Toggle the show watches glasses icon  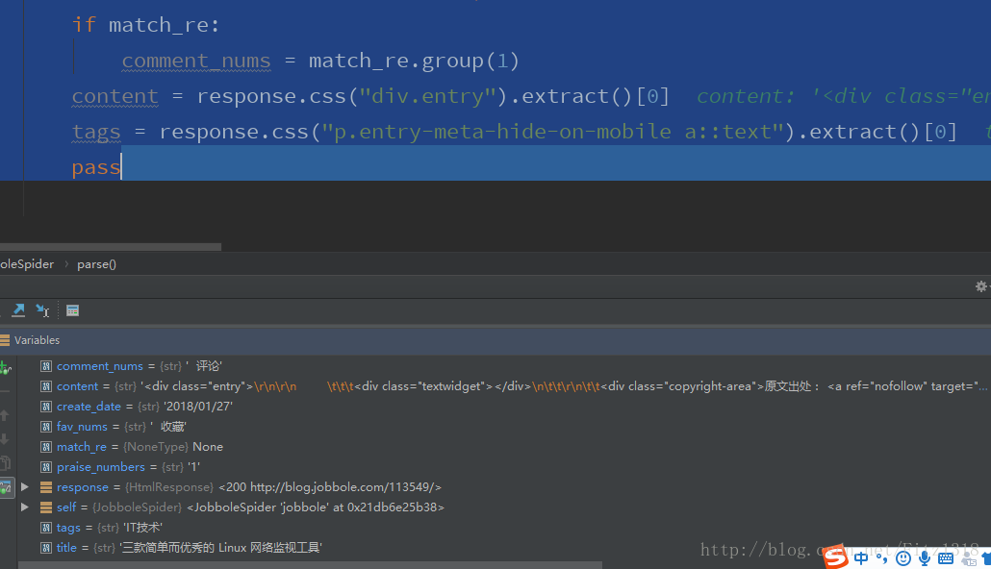click(x=6, y=487)
